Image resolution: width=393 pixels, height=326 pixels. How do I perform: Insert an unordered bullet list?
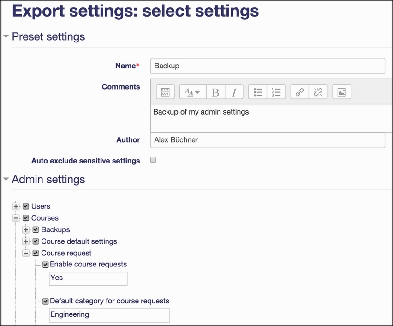click(x=257, y=92)
